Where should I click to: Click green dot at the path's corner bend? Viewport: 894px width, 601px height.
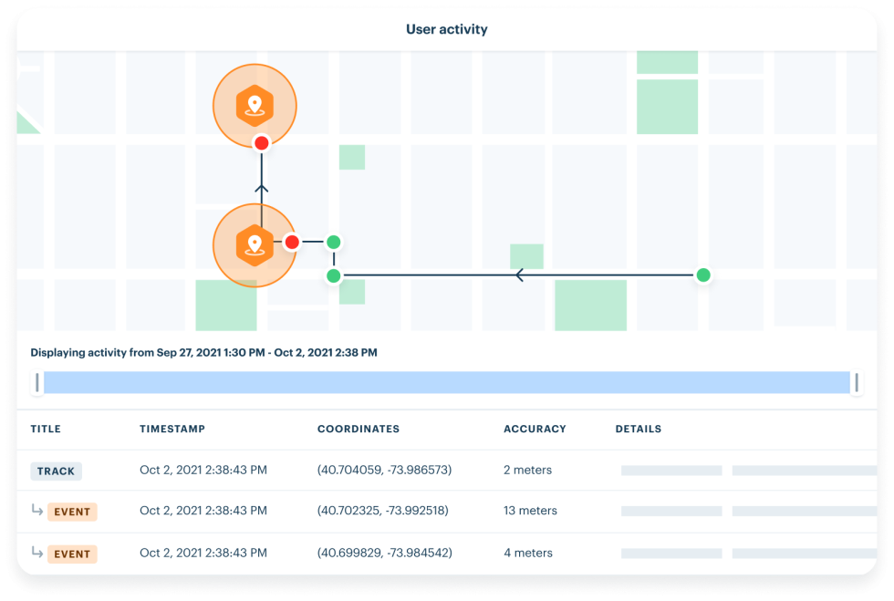point(334,275)
